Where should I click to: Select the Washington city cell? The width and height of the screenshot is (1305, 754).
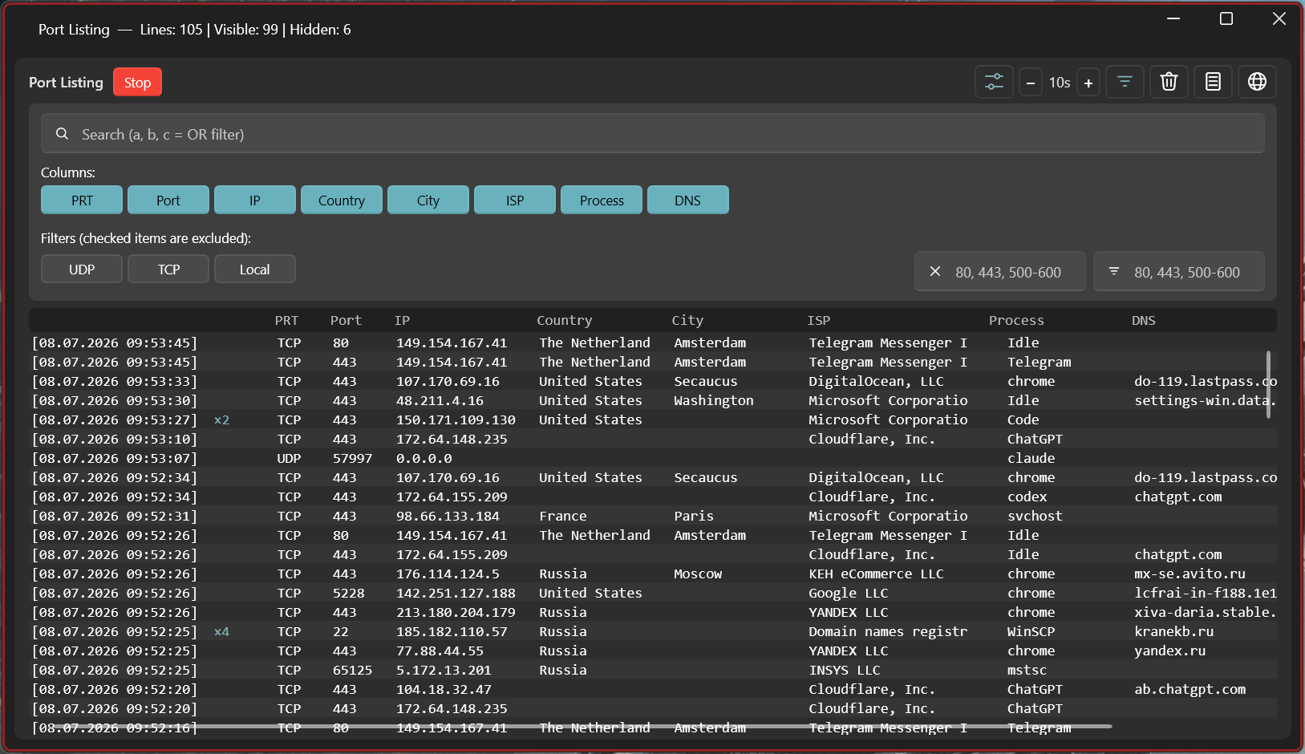click(x=714, y=400)
